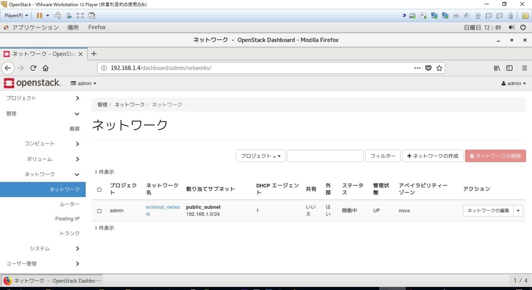
Task: Open the Player(P) menu
Action: 16,16
